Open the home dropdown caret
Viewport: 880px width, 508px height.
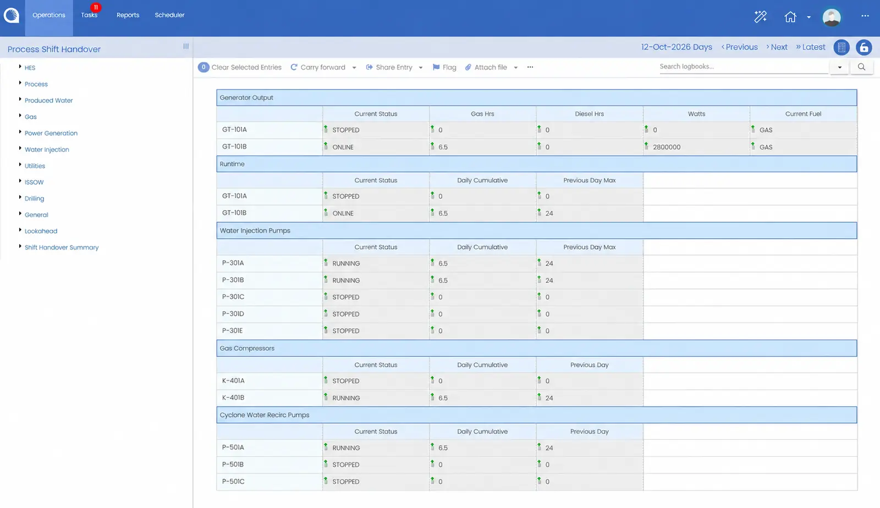(809, 17)
